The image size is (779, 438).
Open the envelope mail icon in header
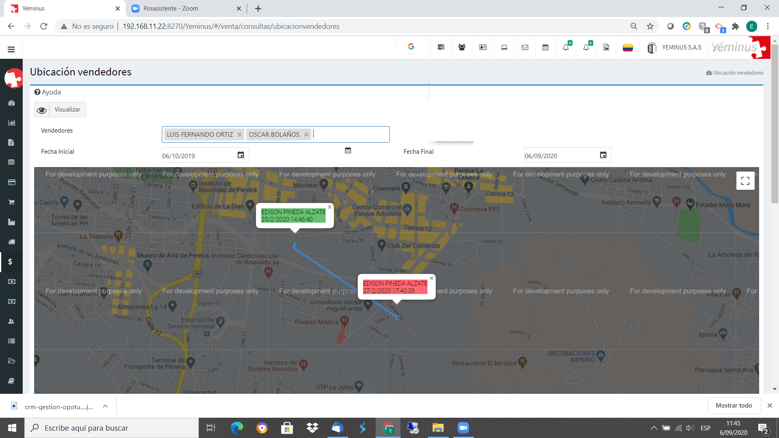tap(525, 47)
